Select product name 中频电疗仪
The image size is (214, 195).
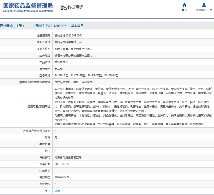click(x=61, y=62)
